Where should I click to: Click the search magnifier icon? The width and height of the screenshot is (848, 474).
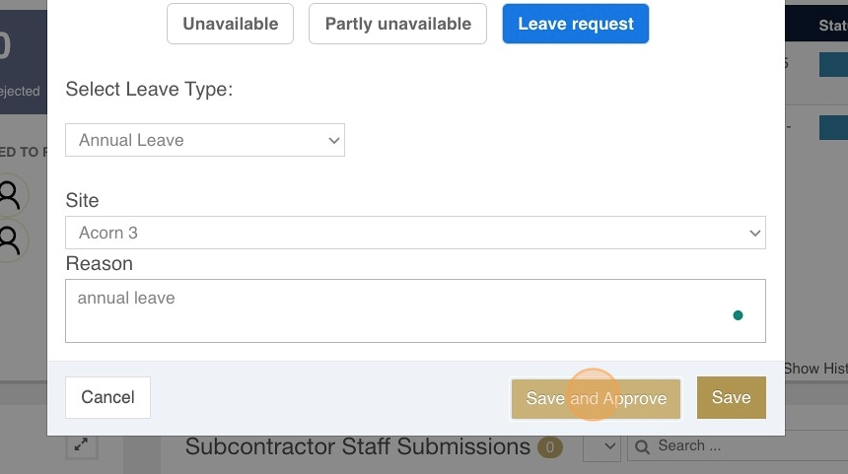click(x=642, y=447)
